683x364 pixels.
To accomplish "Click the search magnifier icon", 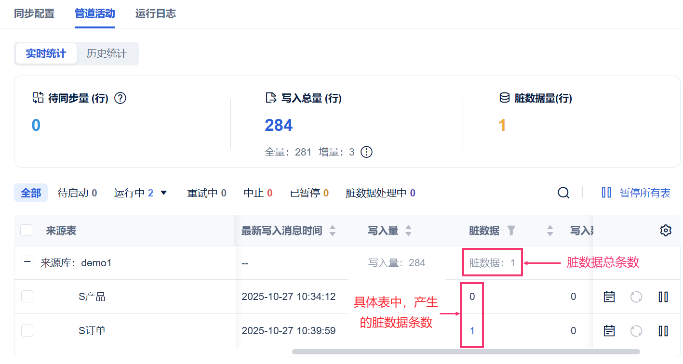I will tap(563, 193).
